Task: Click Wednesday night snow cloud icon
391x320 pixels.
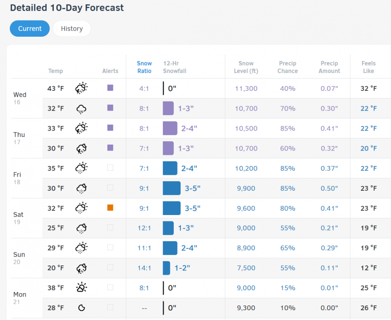Action: (x=81, y=109)
